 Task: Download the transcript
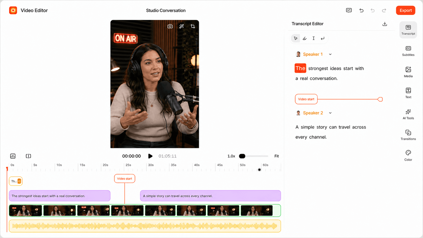(x=385, y=24)
